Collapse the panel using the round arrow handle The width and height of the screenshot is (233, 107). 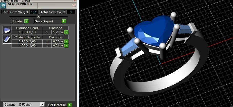pos(38,17)
